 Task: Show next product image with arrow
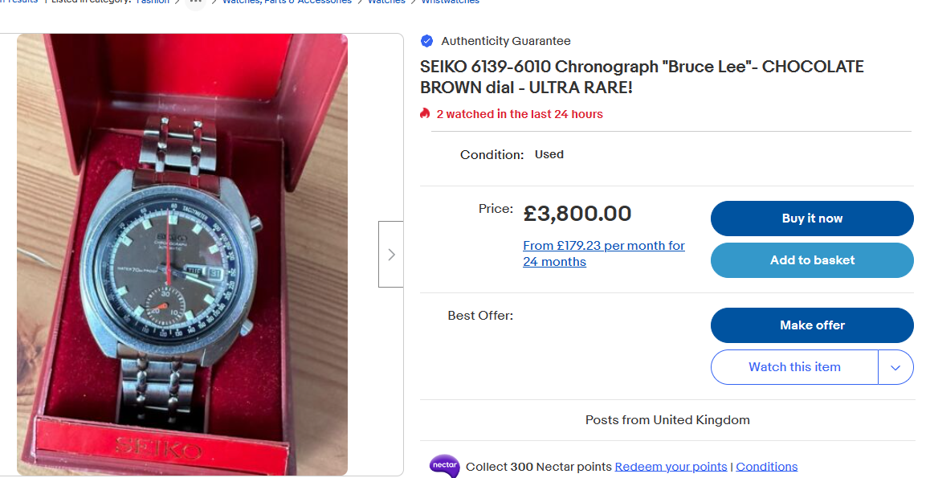pos(391,255)
